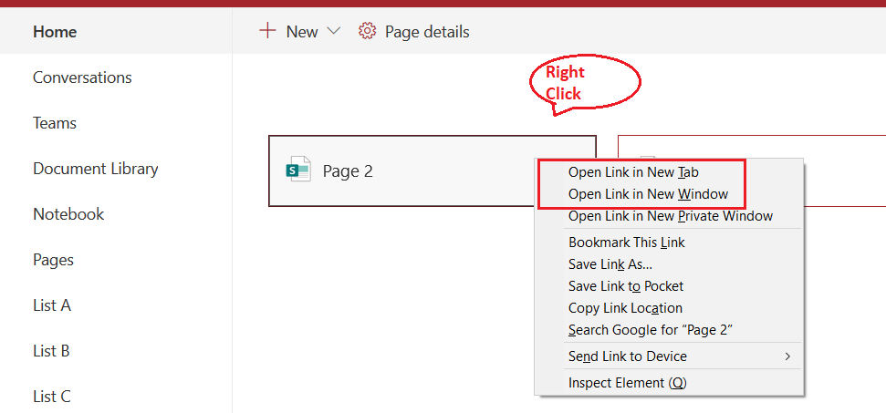
Task: Click the Page details gear icon
Action: (368, 31)
